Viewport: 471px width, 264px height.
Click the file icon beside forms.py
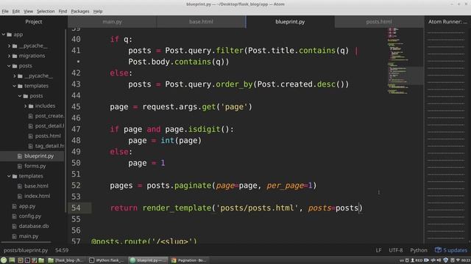(20, 166)
